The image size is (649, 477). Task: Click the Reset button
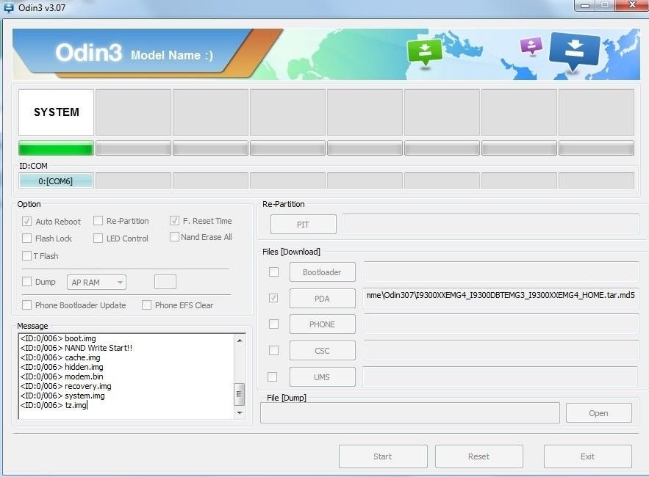[479, 456]
